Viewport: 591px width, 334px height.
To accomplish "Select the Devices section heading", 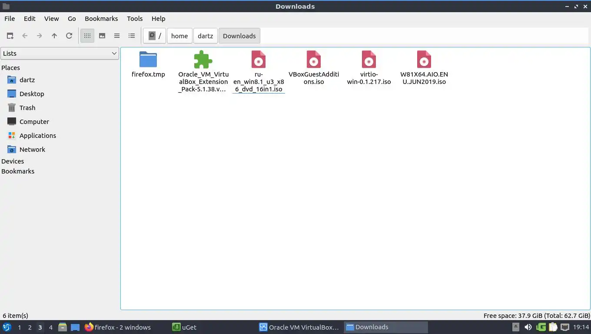I will click(x=13, y=161).
